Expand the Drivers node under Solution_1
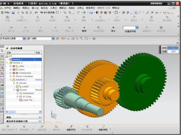The width and height of the screenshot is (181, 135). (14, 83)
